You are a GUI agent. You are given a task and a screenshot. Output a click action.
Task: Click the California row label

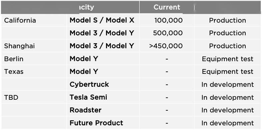tap(20, 20)
